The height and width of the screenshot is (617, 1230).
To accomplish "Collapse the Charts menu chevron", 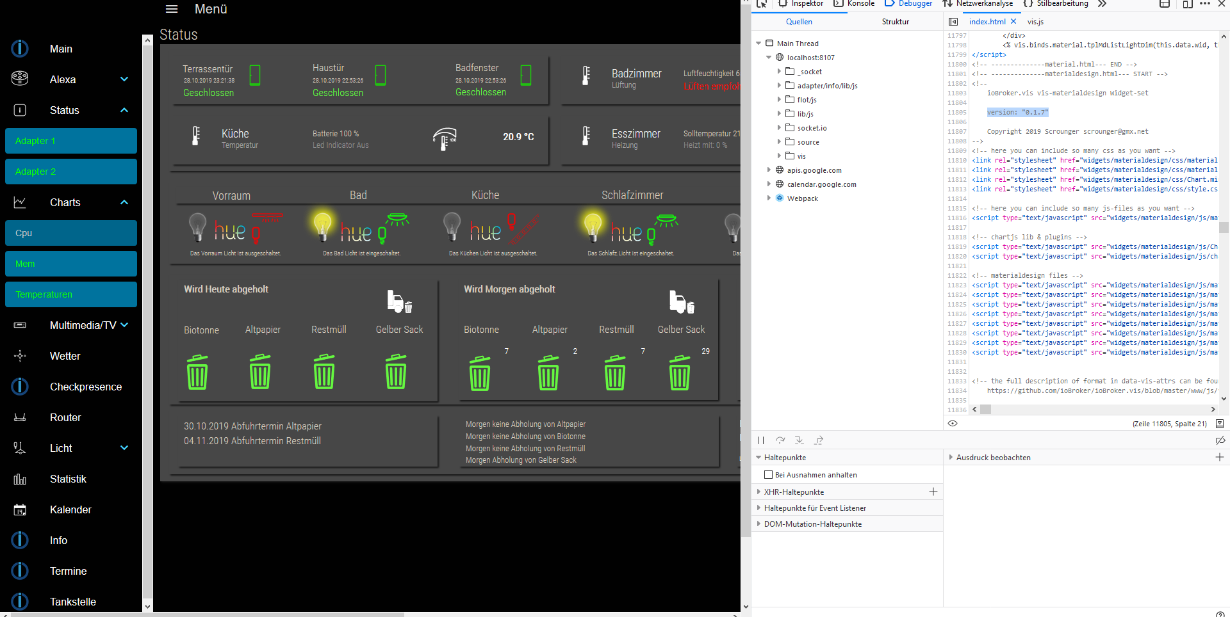I will (x=124, y=202).
